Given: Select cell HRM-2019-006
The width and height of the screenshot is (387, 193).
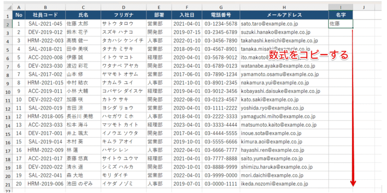Looking at the screenshot, I should coord(45,184).
